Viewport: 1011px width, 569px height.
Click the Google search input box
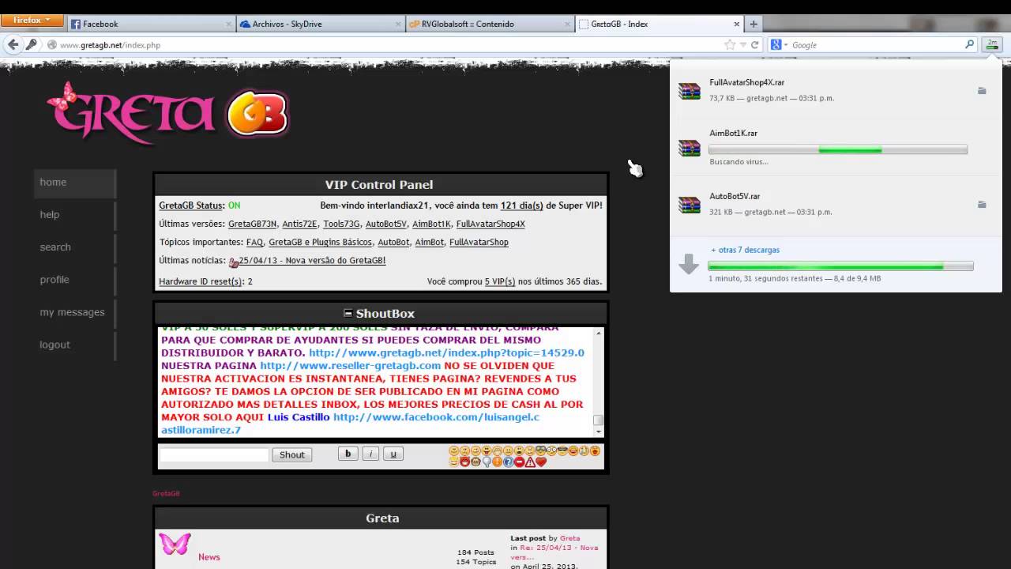click(877, 45)
